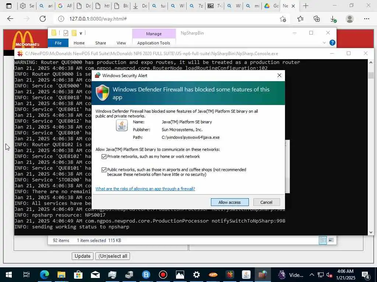
Task: Open the Edge Favorites list icon
Action: [300, 19]
